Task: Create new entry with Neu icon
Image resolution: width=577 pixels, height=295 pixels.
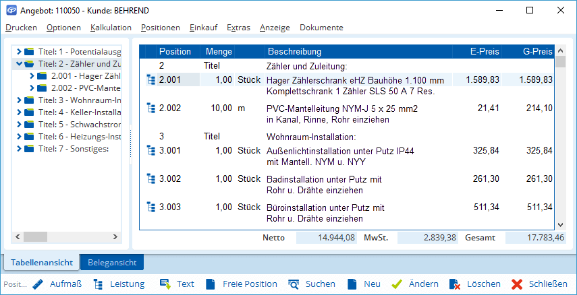Action: [x=352, y=284]
